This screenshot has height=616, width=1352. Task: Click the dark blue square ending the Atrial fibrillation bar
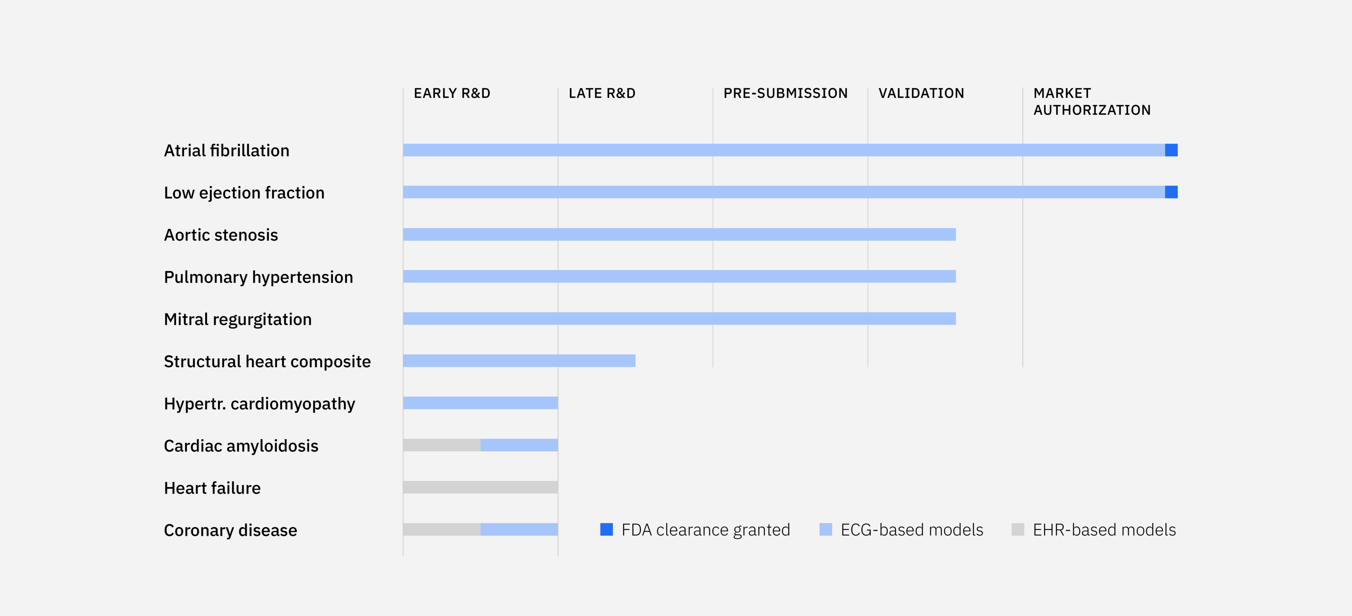click(1171, 150)
